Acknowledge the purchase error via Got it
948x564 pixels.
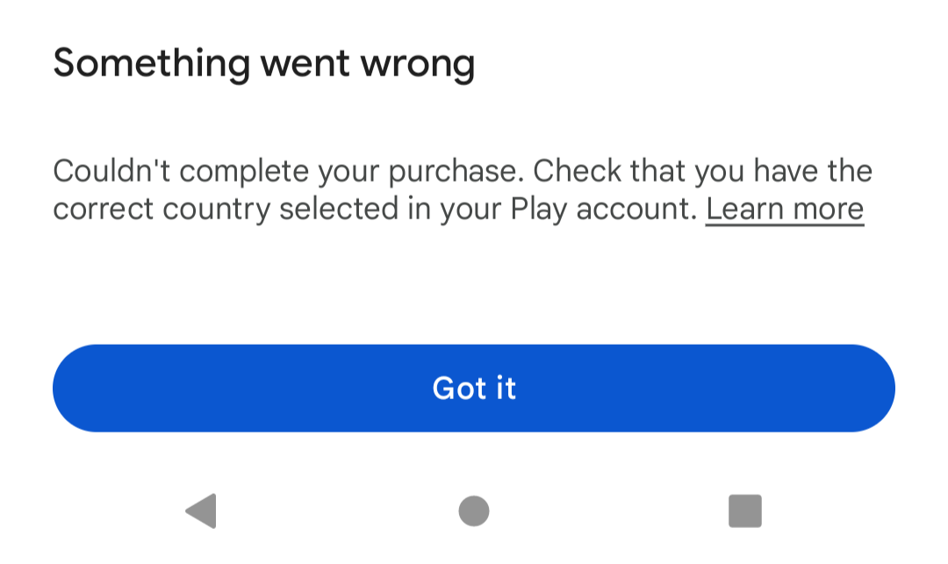(x=474, y=389)
